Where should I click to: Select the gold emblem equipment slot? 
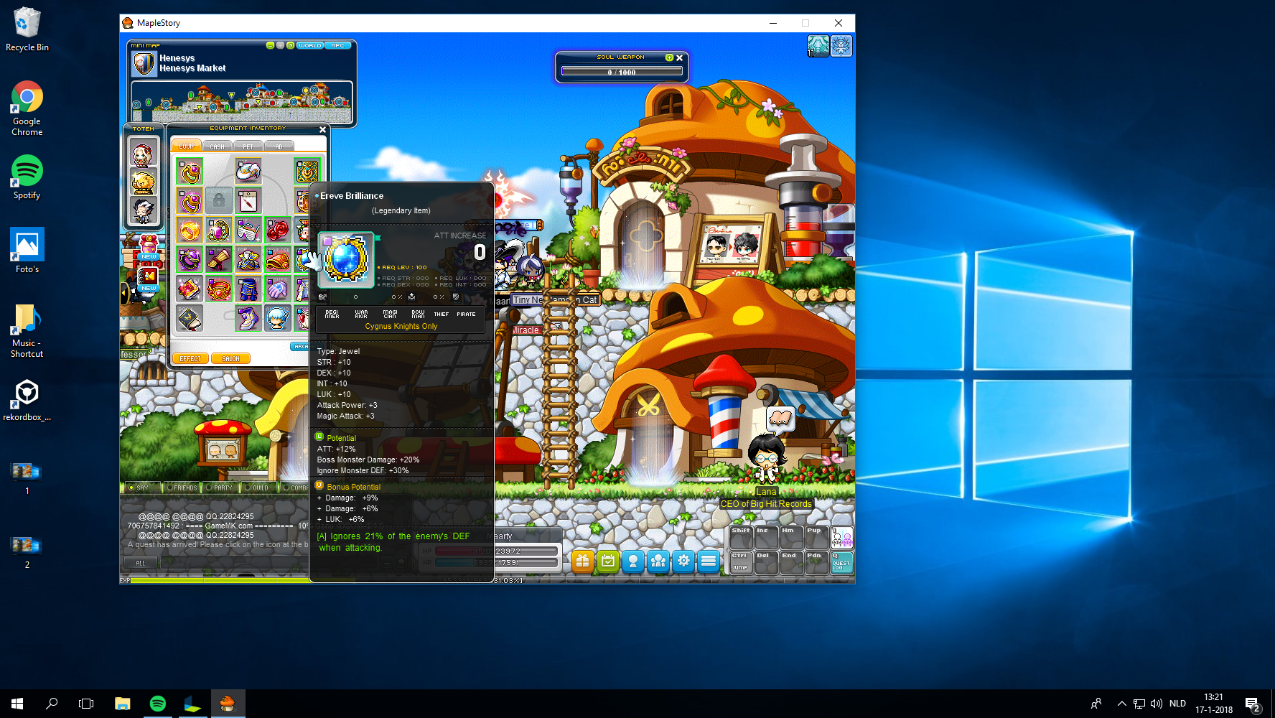tap(307, 172)
